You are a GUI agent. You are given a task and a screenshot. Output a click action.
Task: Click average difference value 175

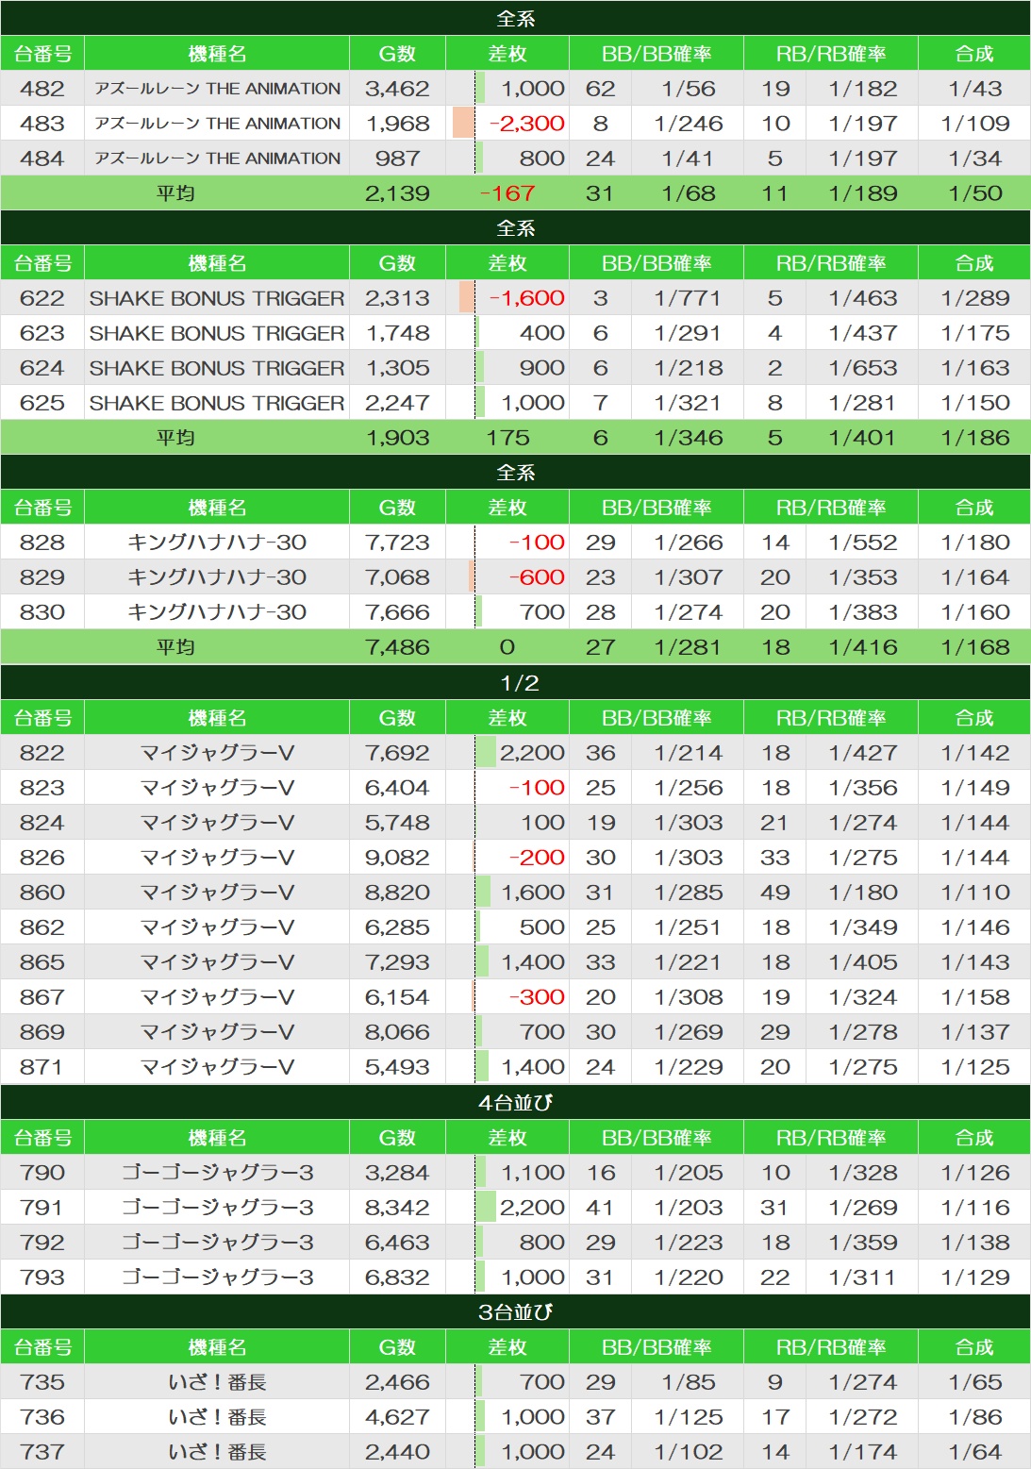pos(507,438)
